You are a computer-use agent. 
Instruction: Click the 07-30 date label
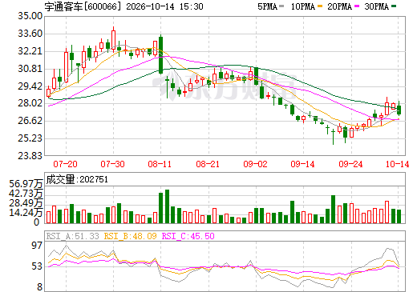pyautogui.click(x=112, y=164)
